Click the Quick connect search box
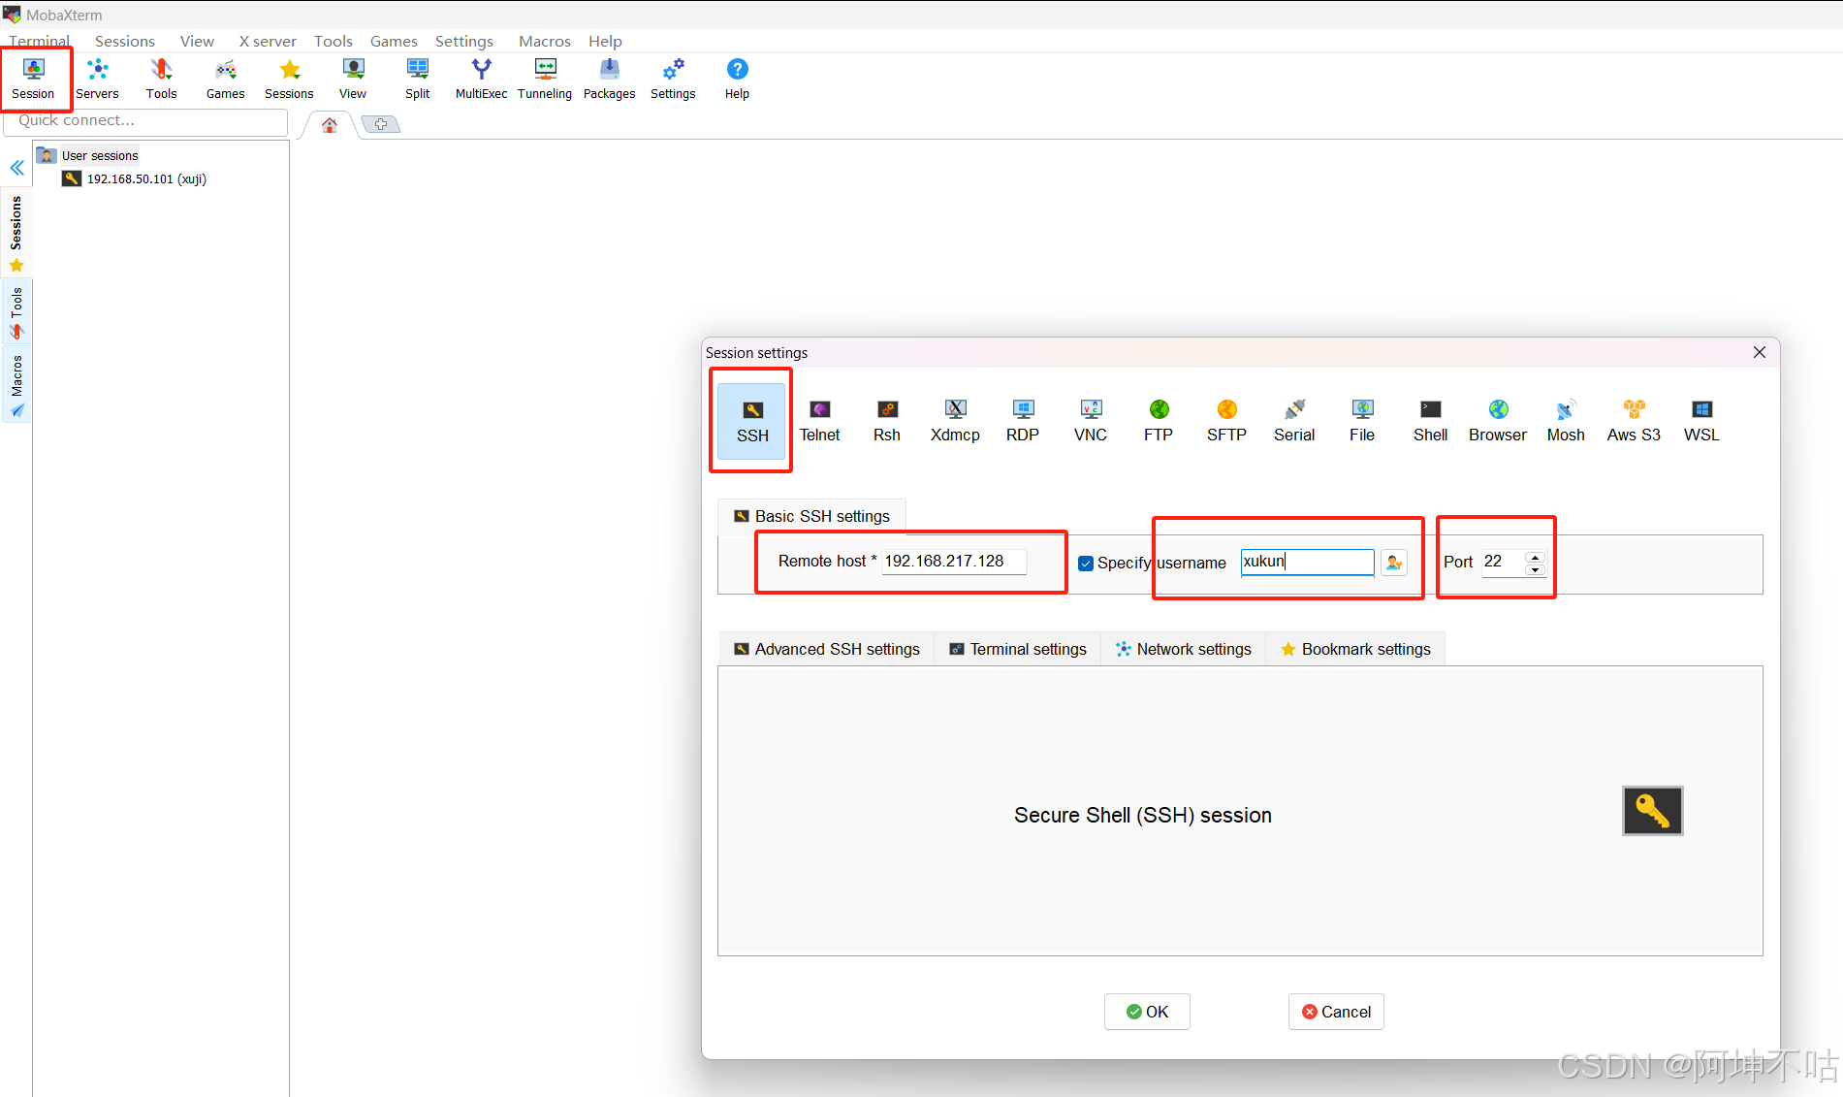This screenshot has height=1097, width=1843. 146,121
